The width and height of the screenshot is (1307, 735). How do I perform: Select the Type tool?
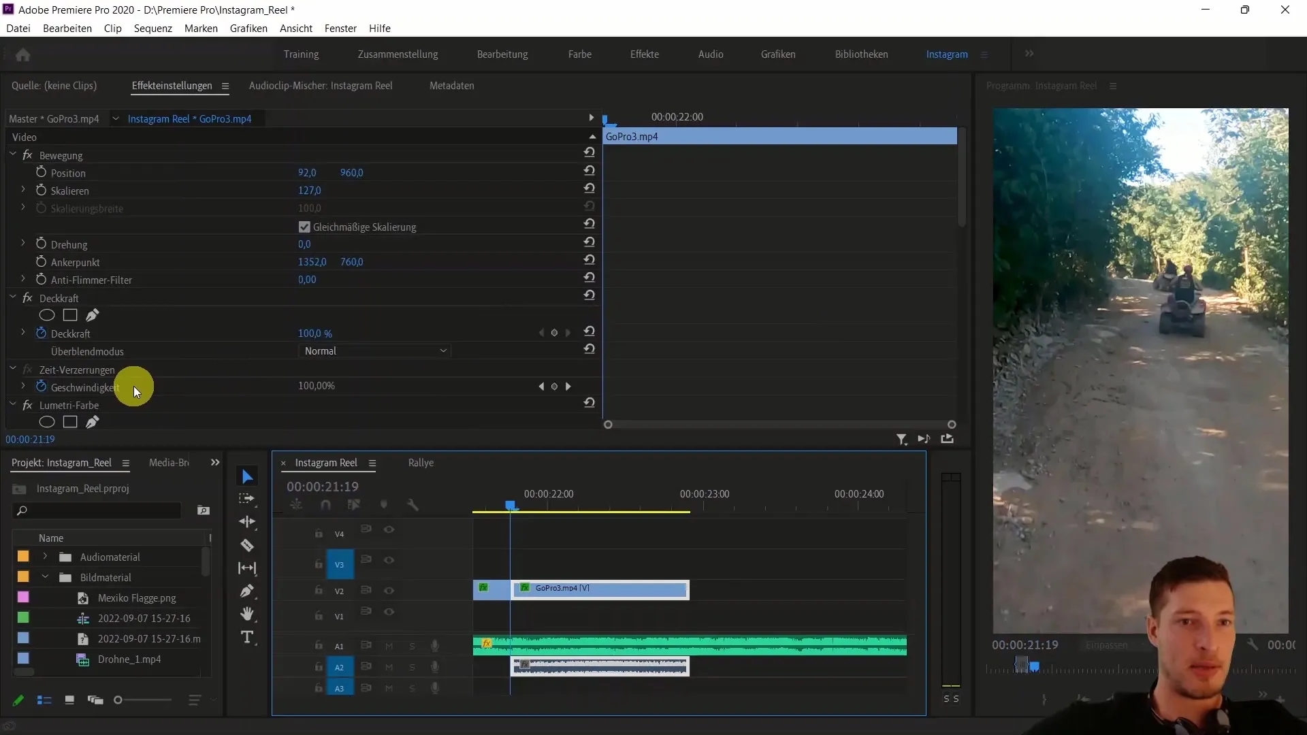coord(247,637)
